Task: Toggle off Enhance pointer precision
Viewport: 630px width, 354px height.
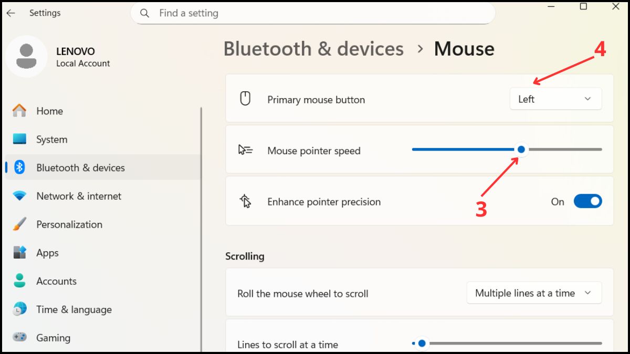Action: (x=587, y=201)
